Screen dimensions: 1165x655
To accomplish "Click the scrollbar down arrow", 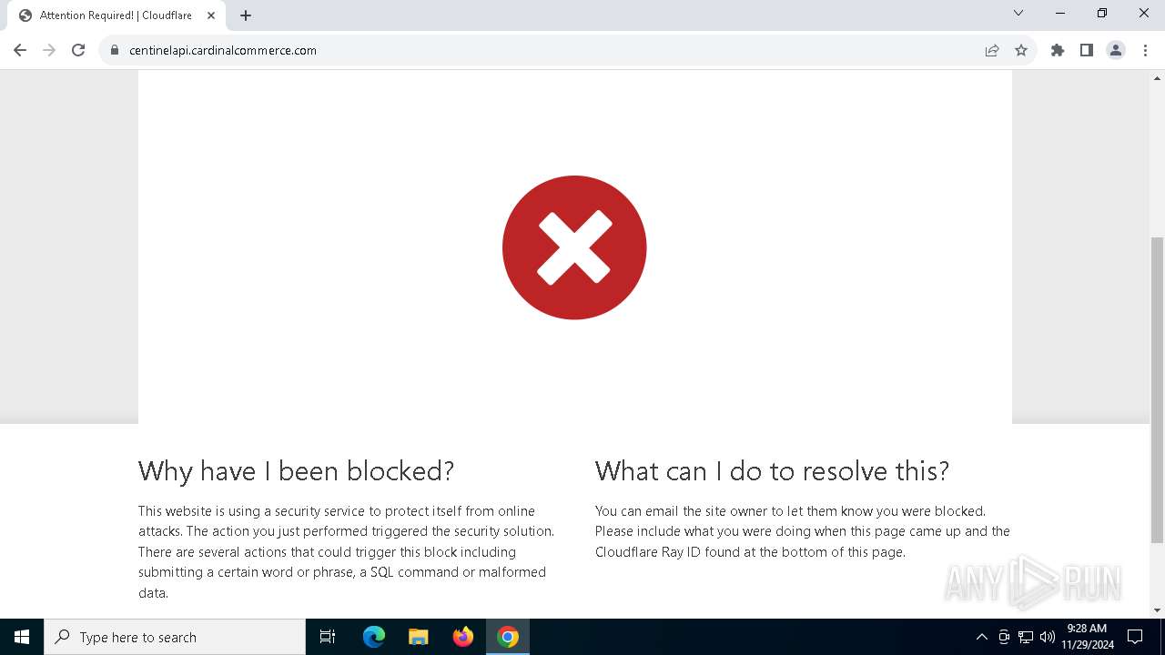I will point(1157,610).
